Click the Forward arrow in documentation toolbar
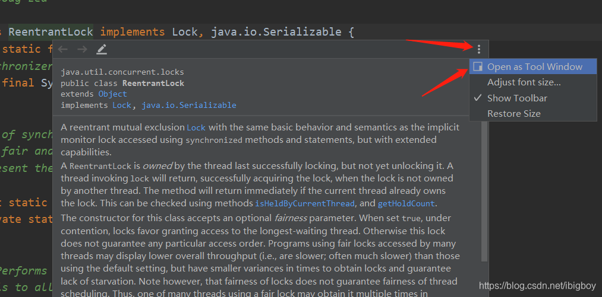This screenshot has height=297, width=602. [82, 49]
